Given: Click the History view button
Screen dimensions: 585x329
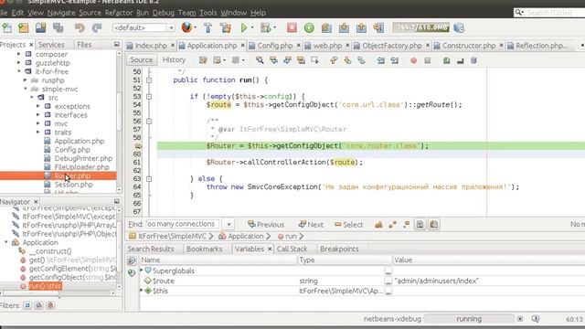Looking at the screenshot, I should [x=174, y=59].
